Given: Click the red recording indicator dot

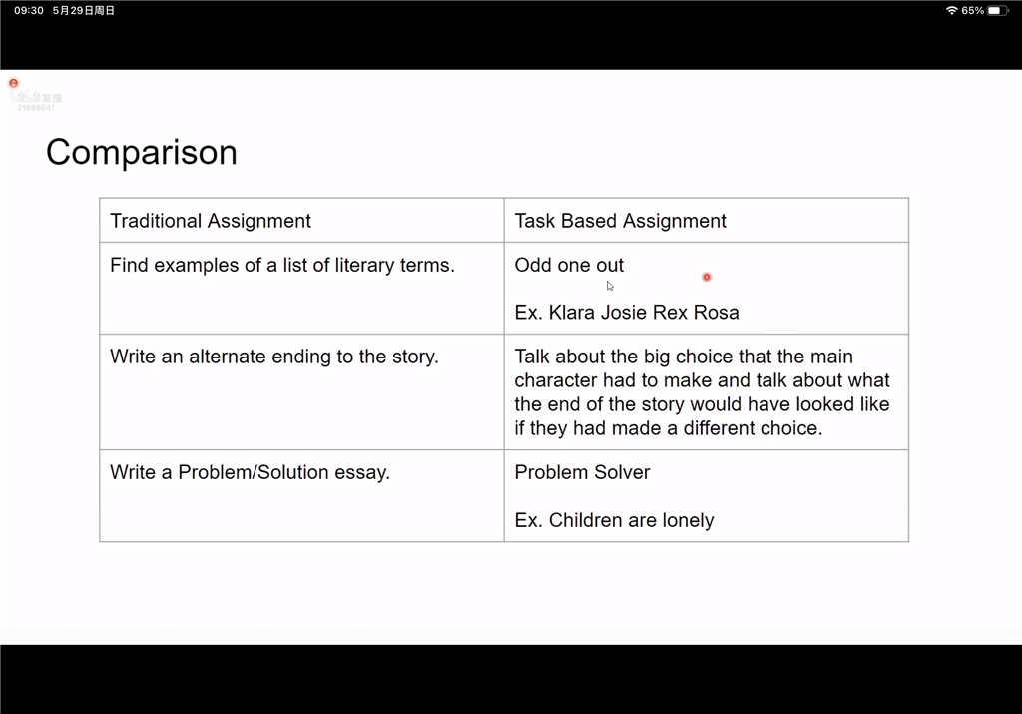Looking at the screenshot, I should point(14,83).
